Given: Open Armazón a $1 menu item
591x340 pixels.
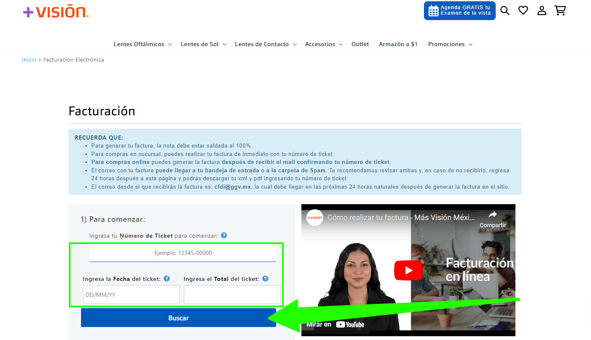Looking at the screenshot, I should click(398, 44).
